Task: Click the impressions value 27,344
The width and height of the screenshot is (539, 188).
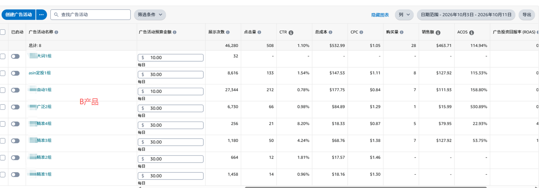Action: coord(232,90)
